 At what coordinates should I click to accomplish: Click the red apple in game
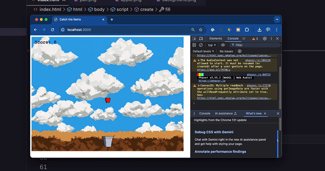click(x=108, y=100)
